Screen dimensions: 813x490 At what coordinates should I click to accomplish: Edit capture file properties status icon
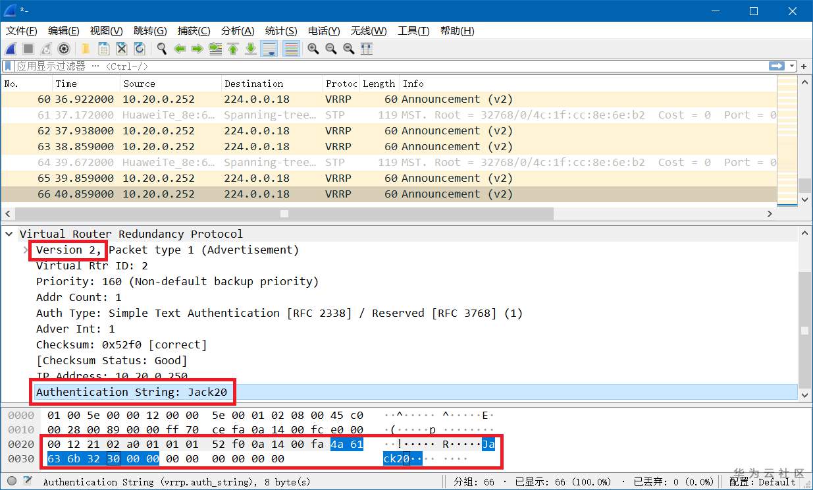(x=27, y=481)
